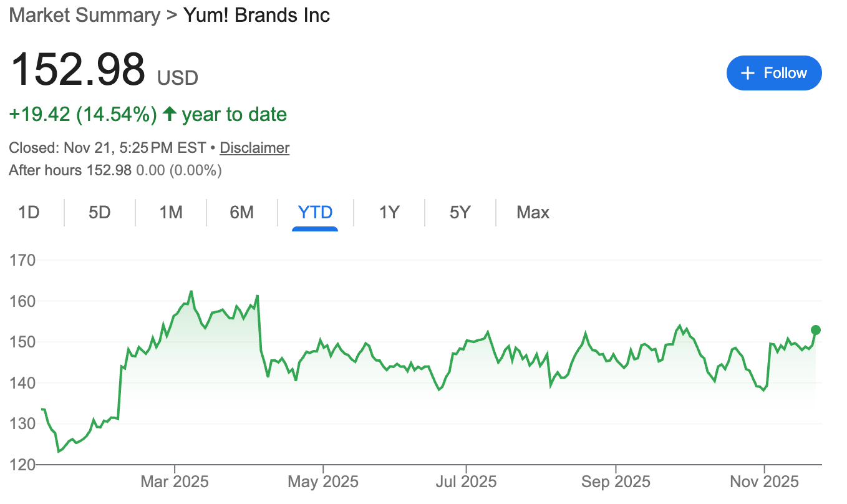Open the 1Y range tab
This screenshot has width=847, height=504.
(x=389, y=213)
